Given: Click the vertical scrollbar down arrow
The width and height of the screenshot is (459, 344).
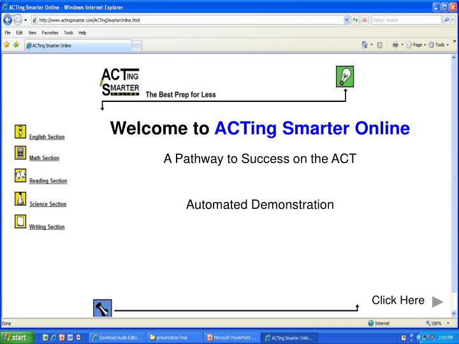Looking at the screenshot, I should click(454, 313).
